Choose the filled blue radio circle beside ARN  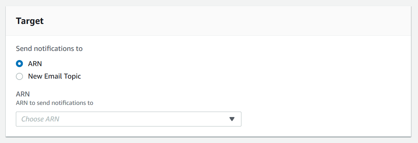[x=20, y=63]
